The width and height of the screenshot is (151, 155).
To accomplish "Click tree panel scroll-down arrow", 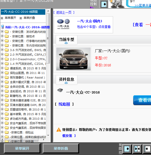I will pos(48,135).
